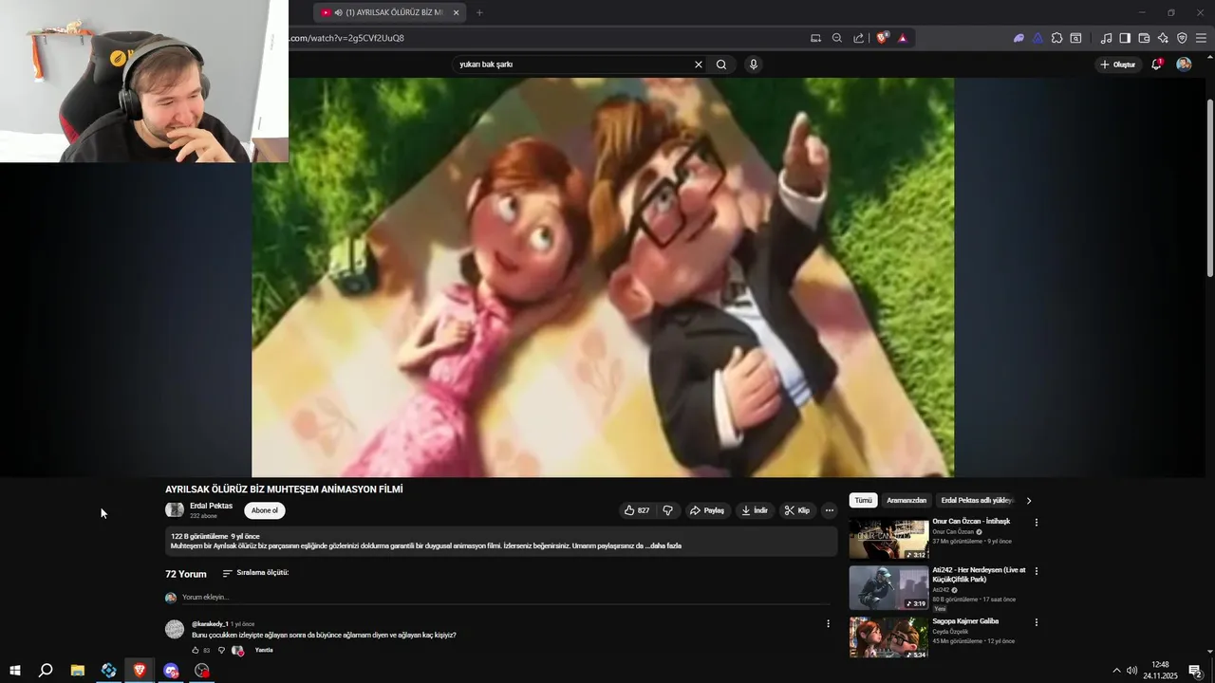Viewport: 1215px width, 683px height.
Task: Create a clip with the Klip button
Action: (797, 510)
